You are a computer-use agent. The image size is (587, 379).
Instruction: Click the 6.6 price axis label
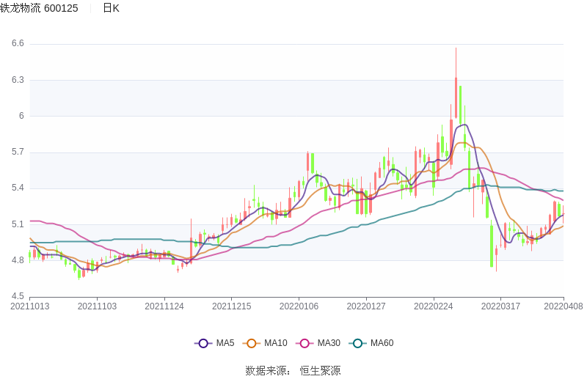(18, 44)
